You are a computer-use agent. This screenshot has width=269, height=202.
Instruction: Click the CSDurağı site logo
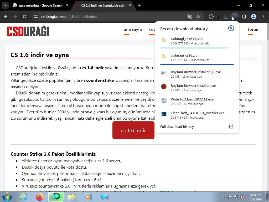coord(28,31)
